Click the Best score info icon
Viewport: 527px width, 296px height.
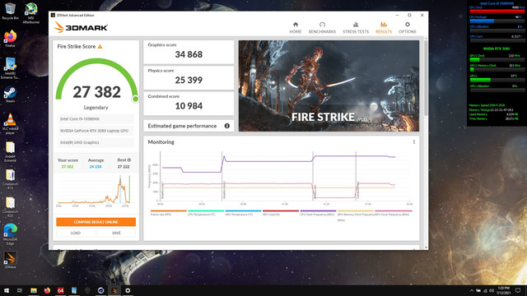[129, 160]
